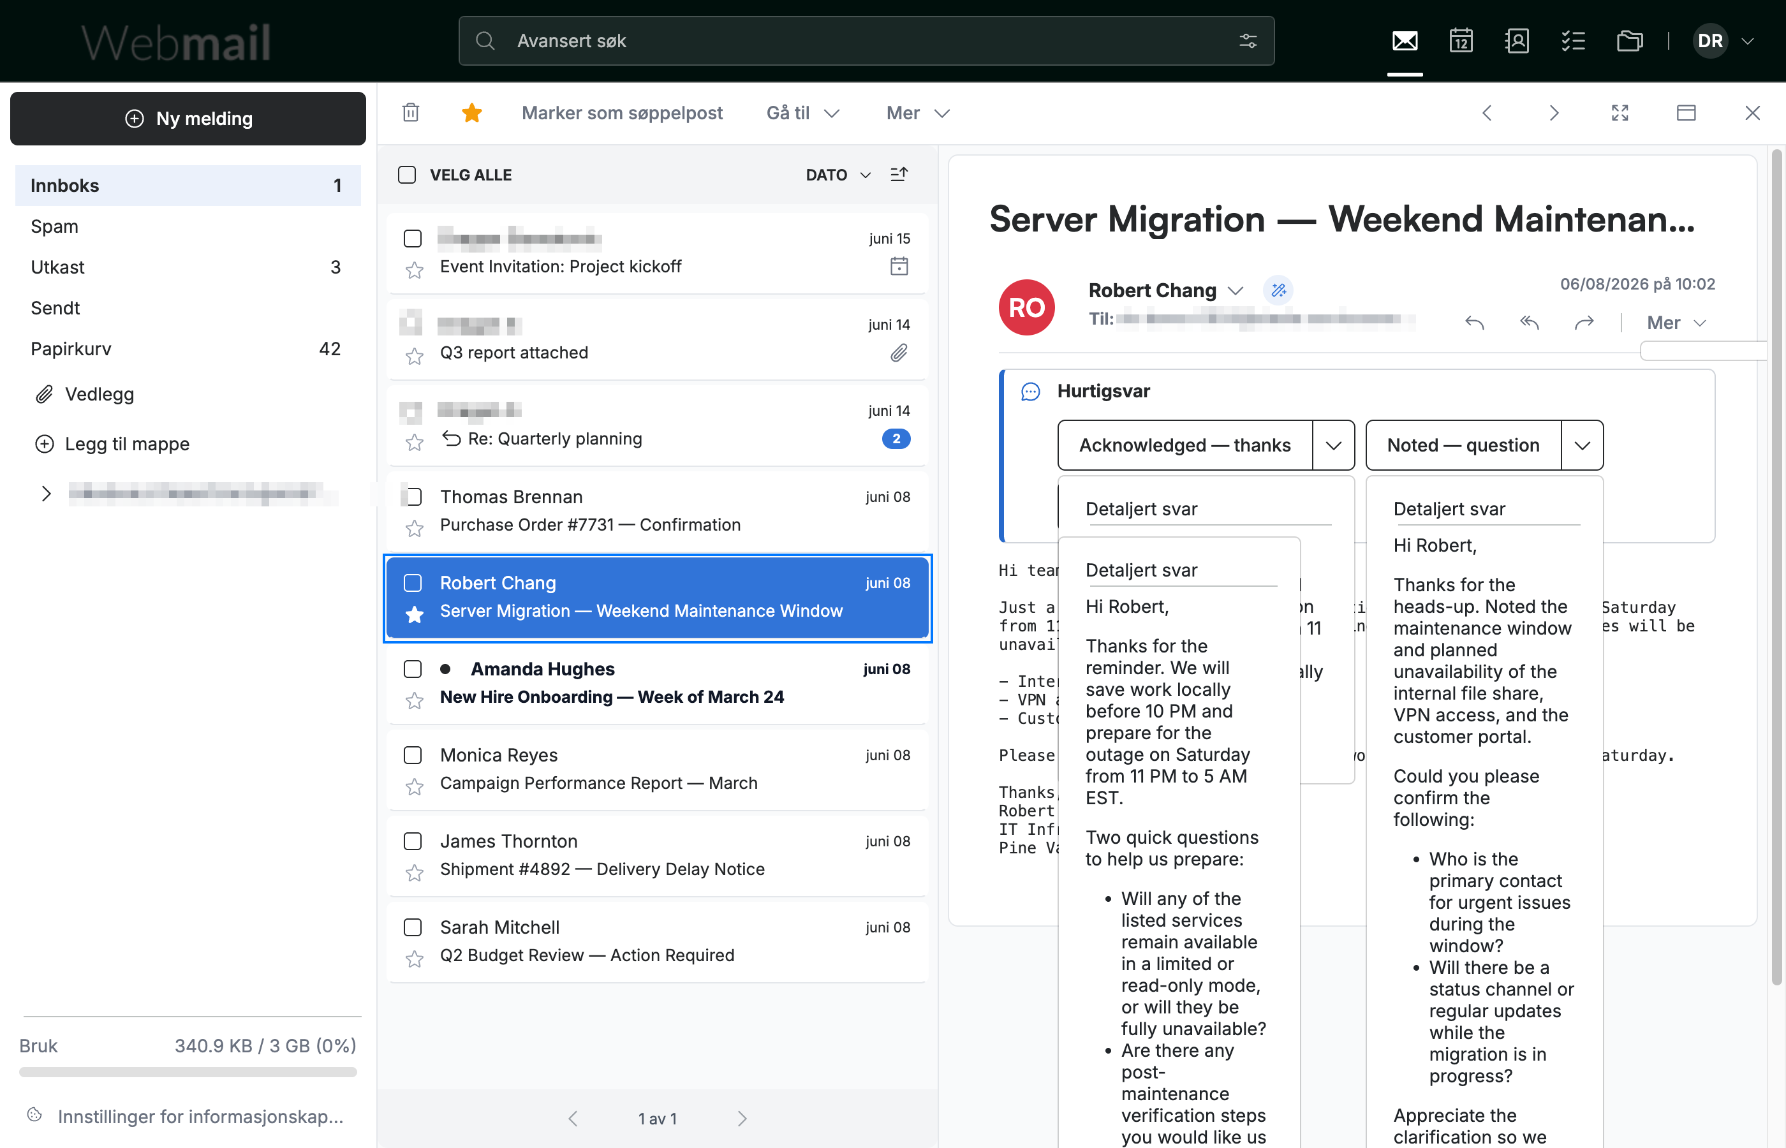The height and width of the screenshot is (1148, 1786).
Task: Open the Spam folder
Action: coord(188,226)
